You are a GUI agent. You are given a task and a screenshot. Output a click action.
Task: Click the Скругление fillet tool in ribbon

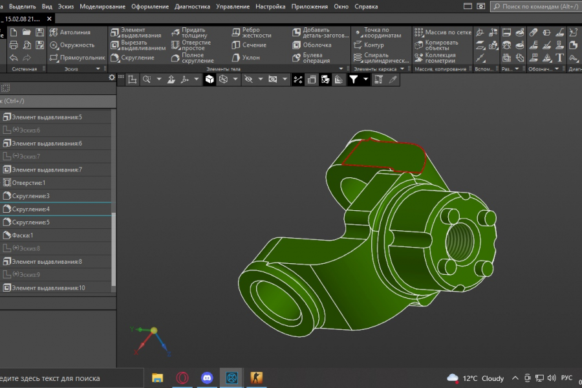[x=133, y=58]
